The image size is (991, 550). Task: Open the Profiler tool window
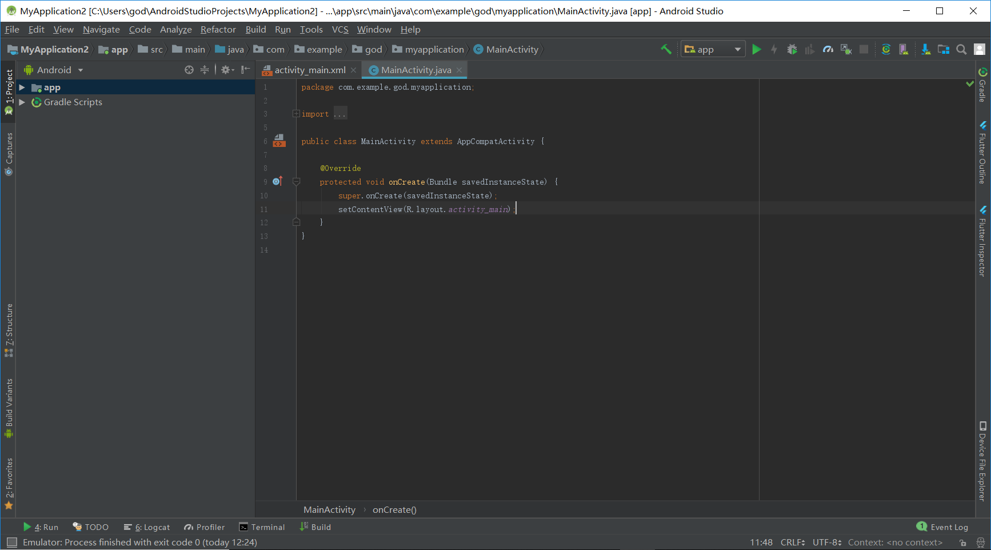pyautogui.click(x=204, y=527)
